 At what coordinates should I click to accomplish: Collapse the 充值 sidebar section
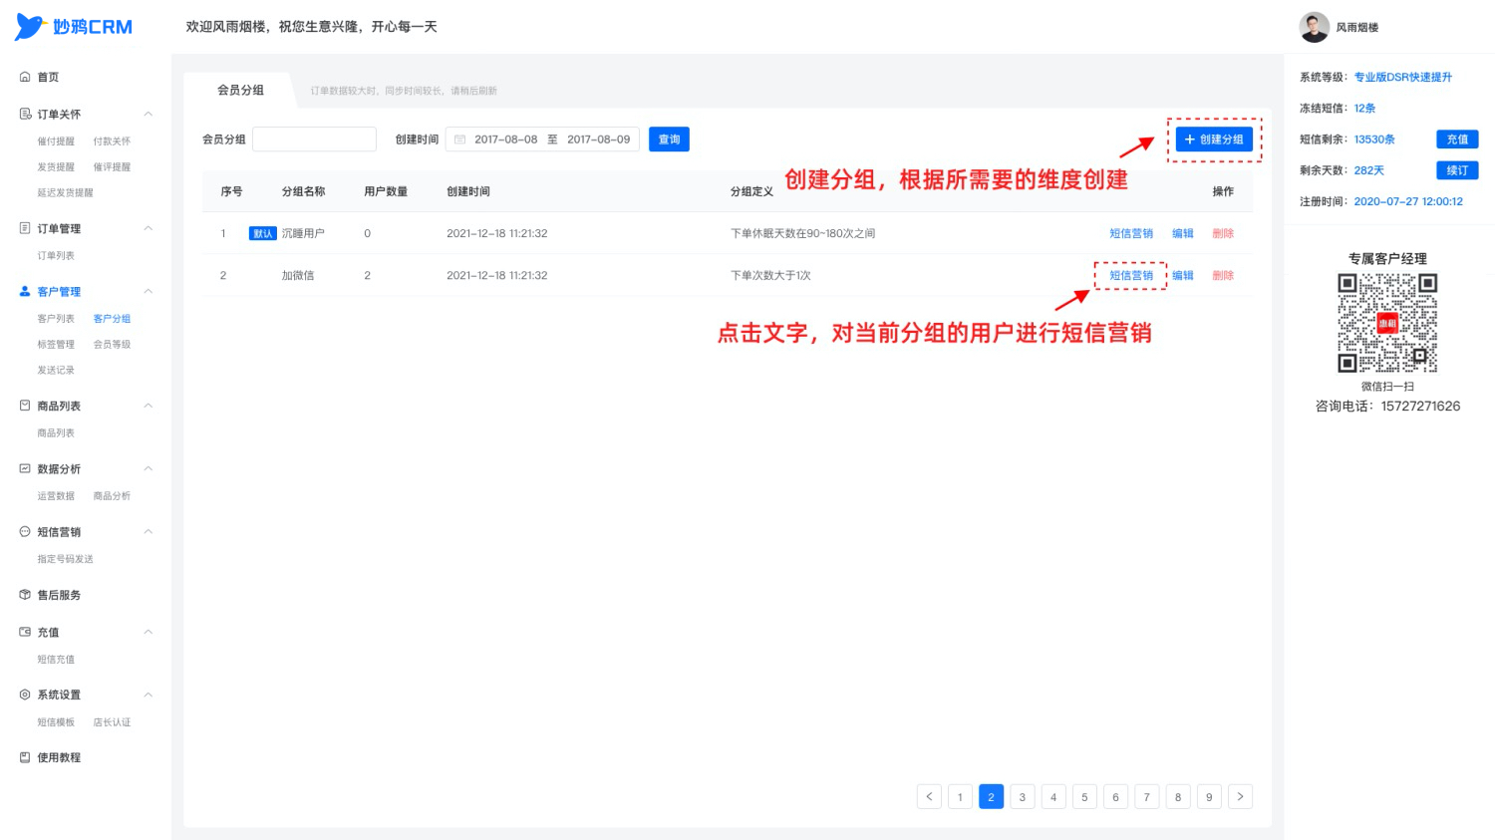coord(149,632)
